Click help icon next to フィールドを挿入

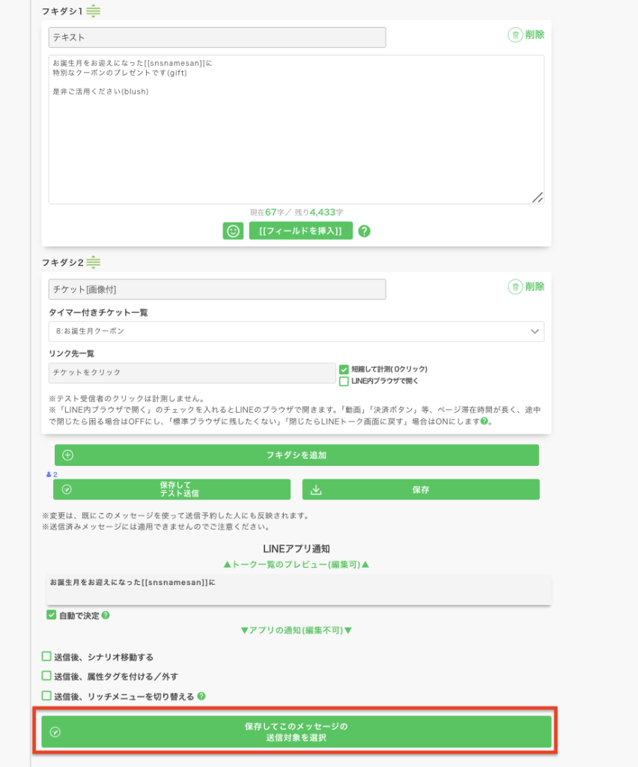point(364,231)
